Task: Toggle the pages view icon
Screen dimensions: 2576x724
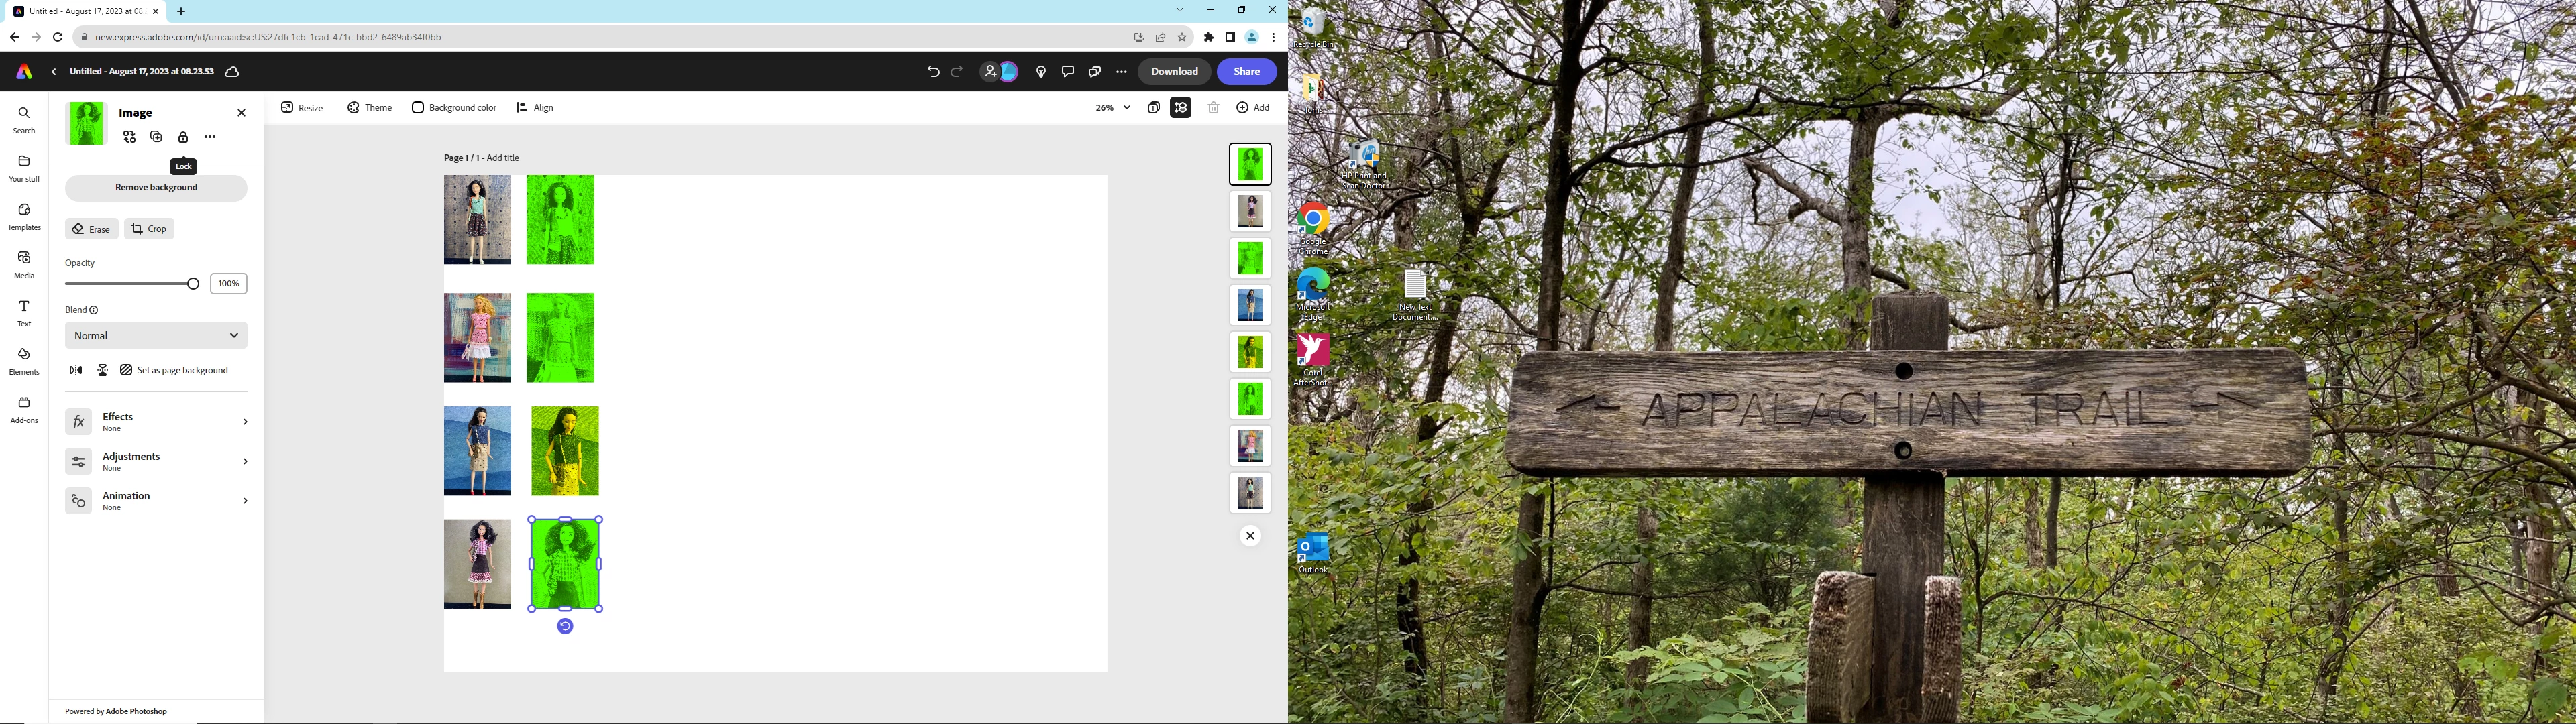Action: pyautogui.click(x=1153, y=108)
